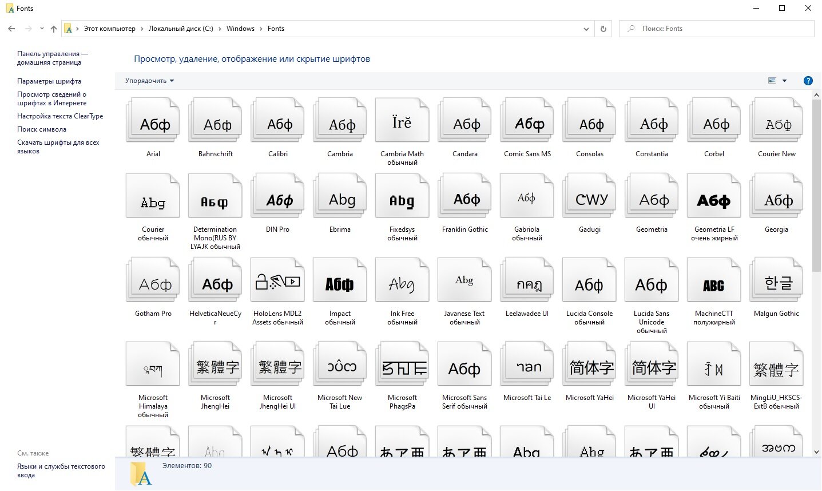Select the Microsoft New Tai Lue font
This screenshot has height=491, width=822.
(340, 364)
